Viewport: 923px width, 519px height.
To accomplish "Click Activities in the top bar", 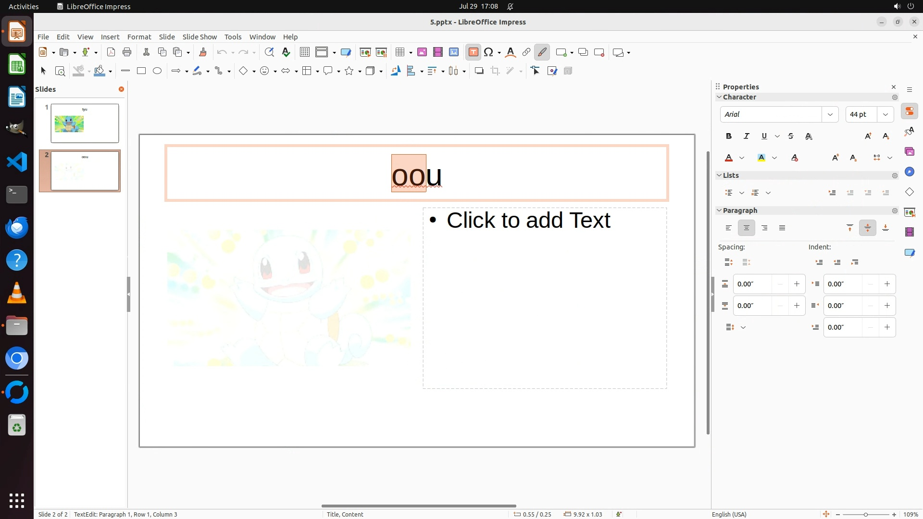I will pos(24,6).
